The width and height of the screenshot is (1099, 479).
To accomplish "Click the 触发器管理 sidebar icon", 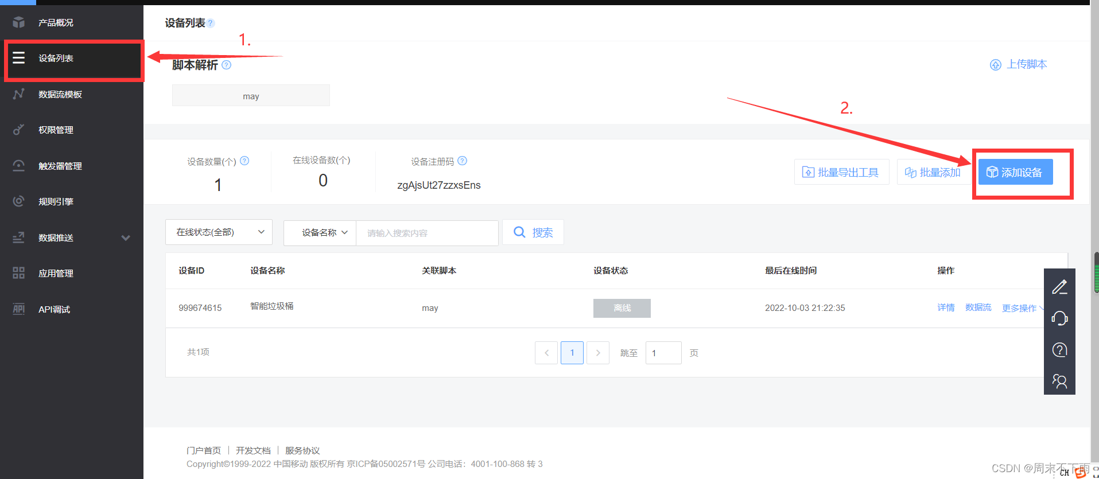I will (19, 165).
